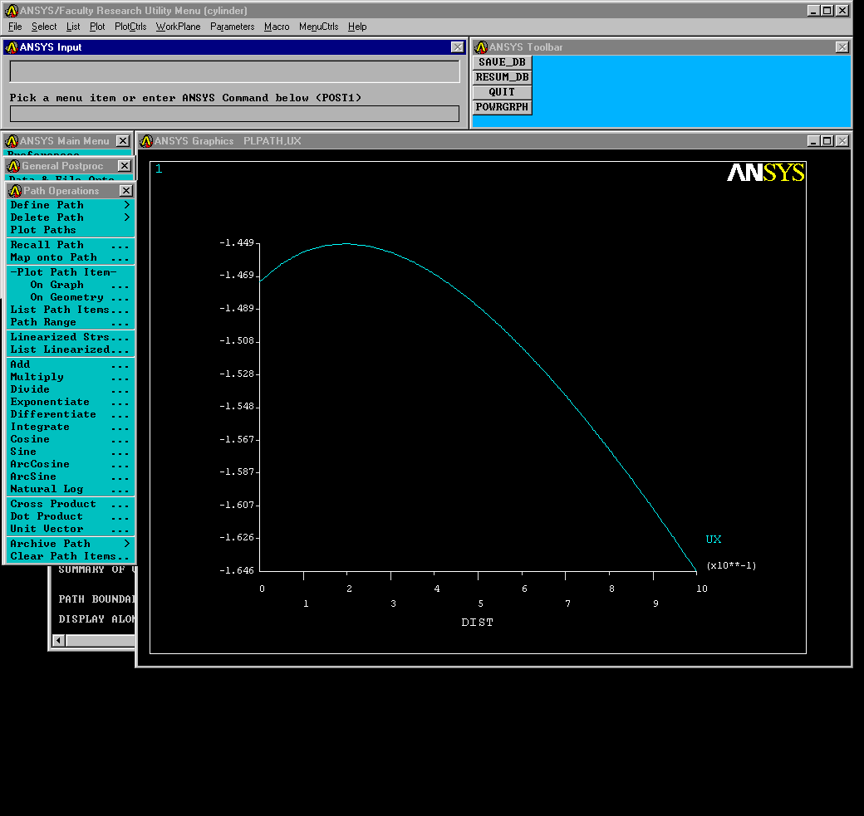Close the Path Operations menu window

point(126,190)
